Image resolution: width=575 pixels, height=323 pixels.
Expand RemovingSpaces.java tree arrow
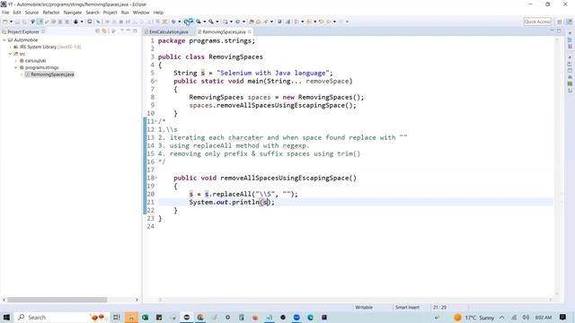(22, 74)
